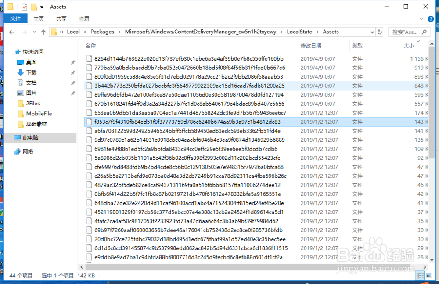Open the 文件 menu tab
The width and height of the screenshot is (439, 284).
(x=15, y=18)
